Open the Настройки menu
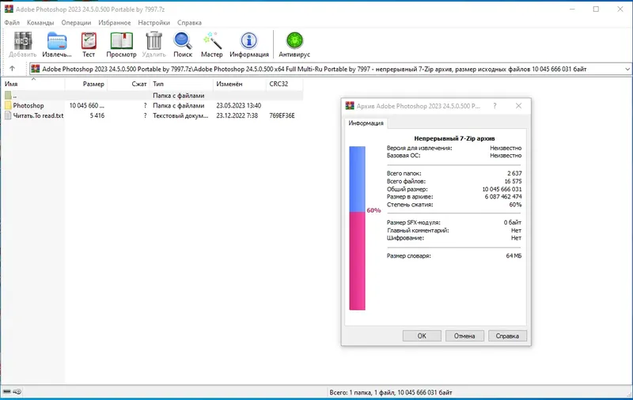Image resolution: width=633 pixels, height=400 pixels. coord(154,23)
